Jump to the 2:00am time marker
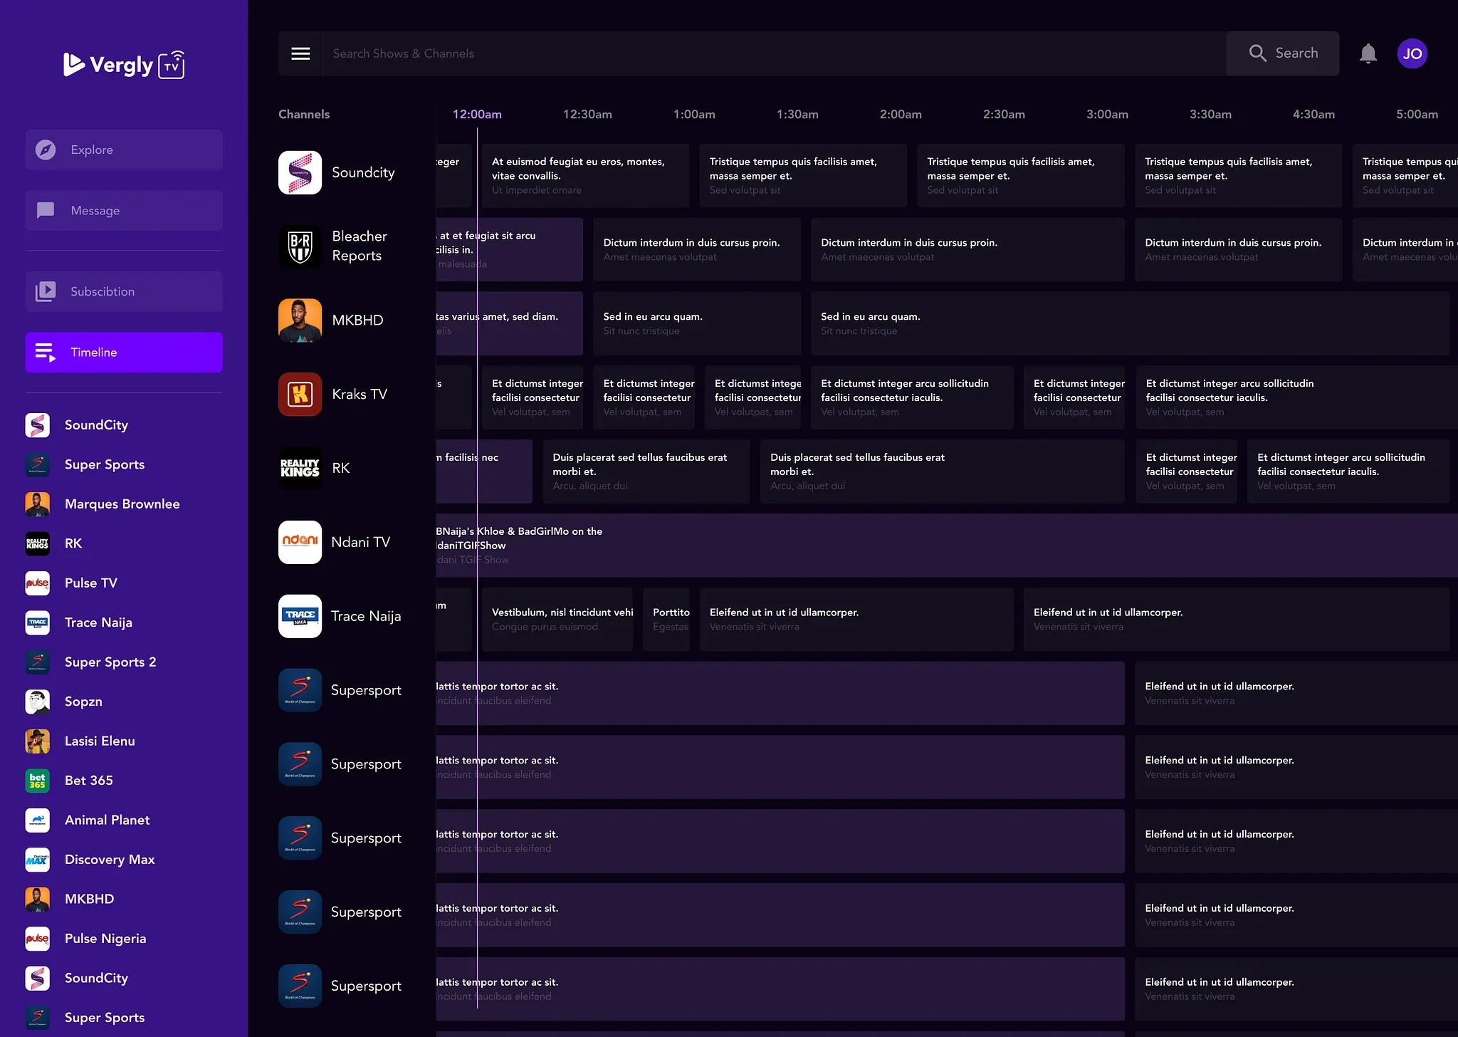This screenshot has width=1458, height=1037. [x=901, y=114]
